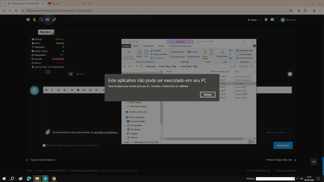324x182 pixels.
Task: Open the notifications bell
Action: 266,19
